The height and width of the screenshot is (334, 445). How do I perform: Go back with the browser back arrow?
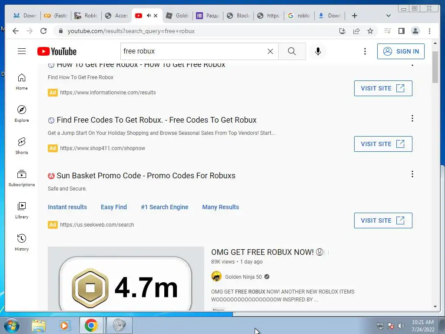point(16,31)
